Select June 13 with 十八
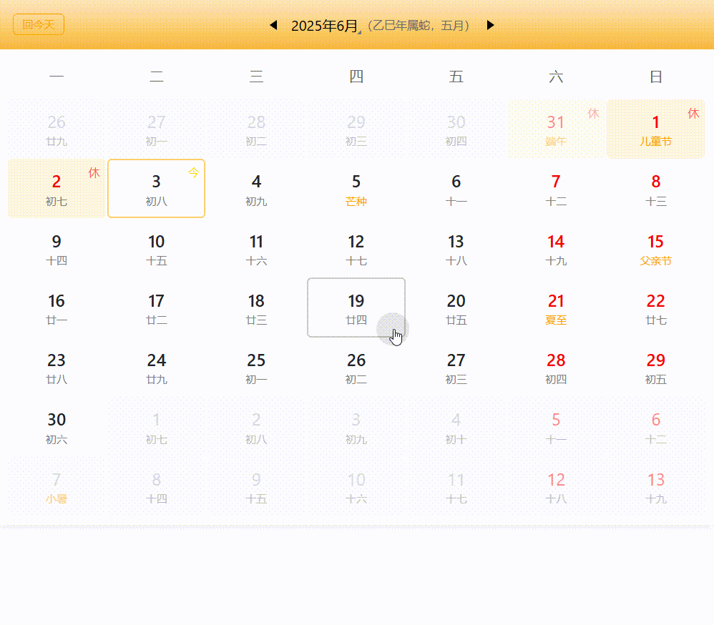This screenshot has width=714, height=625. point(456,248)
